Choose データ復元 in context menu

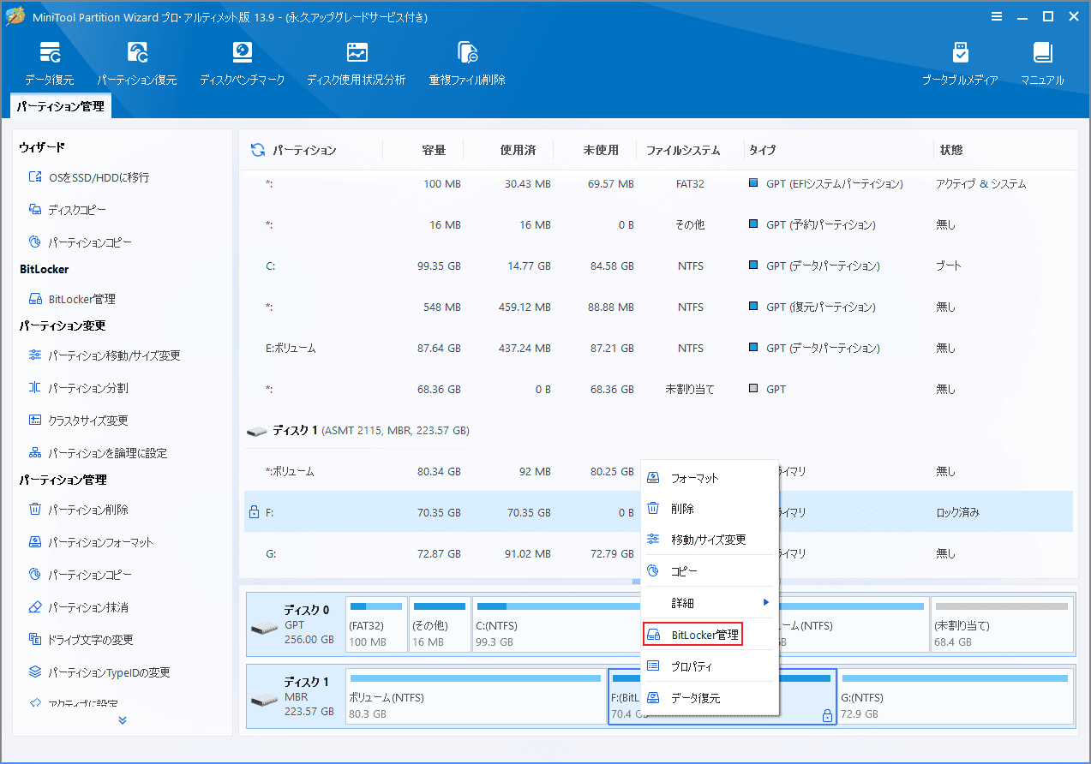710,698
